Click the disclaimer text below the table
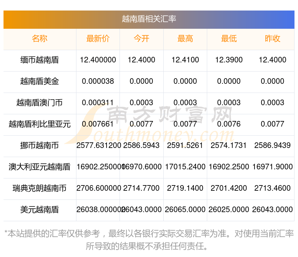Screen dimensions: 298x257 click(x=149, y=240)
